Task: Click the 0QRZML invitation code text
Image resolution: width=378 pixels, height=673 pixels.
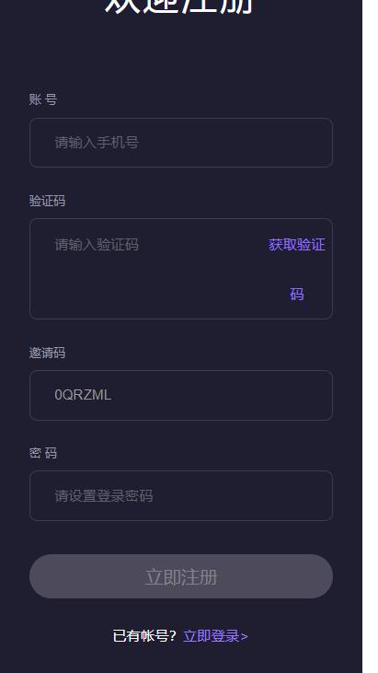Action: coord(83,395)
